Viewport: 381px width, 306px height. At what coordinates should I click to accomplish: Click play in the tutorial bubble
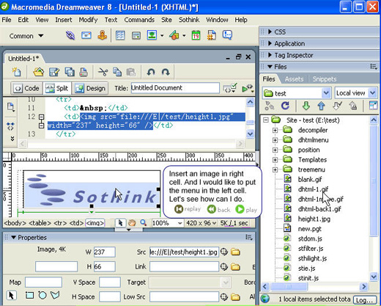point(246,210)
